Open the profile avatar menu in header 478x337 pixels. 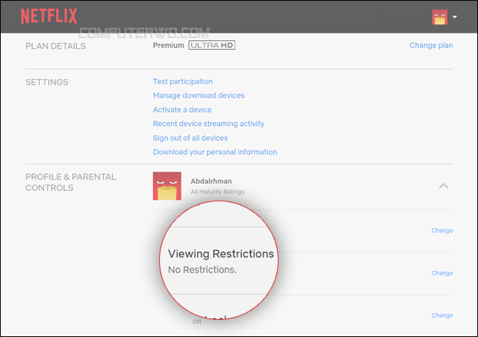440,16
